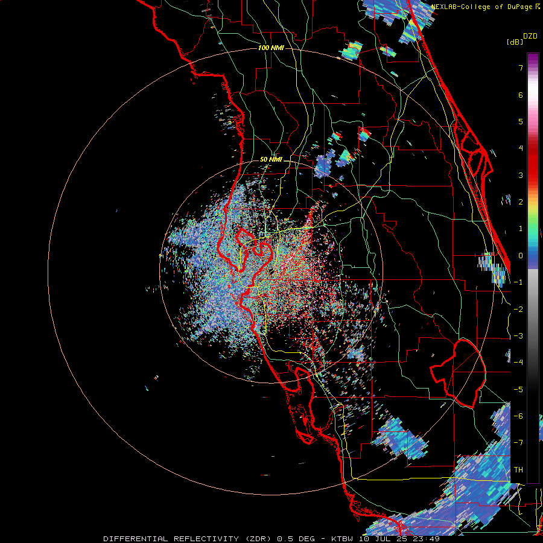
Task: Click the "-7" value on the color scale
Action: [518, 443]
